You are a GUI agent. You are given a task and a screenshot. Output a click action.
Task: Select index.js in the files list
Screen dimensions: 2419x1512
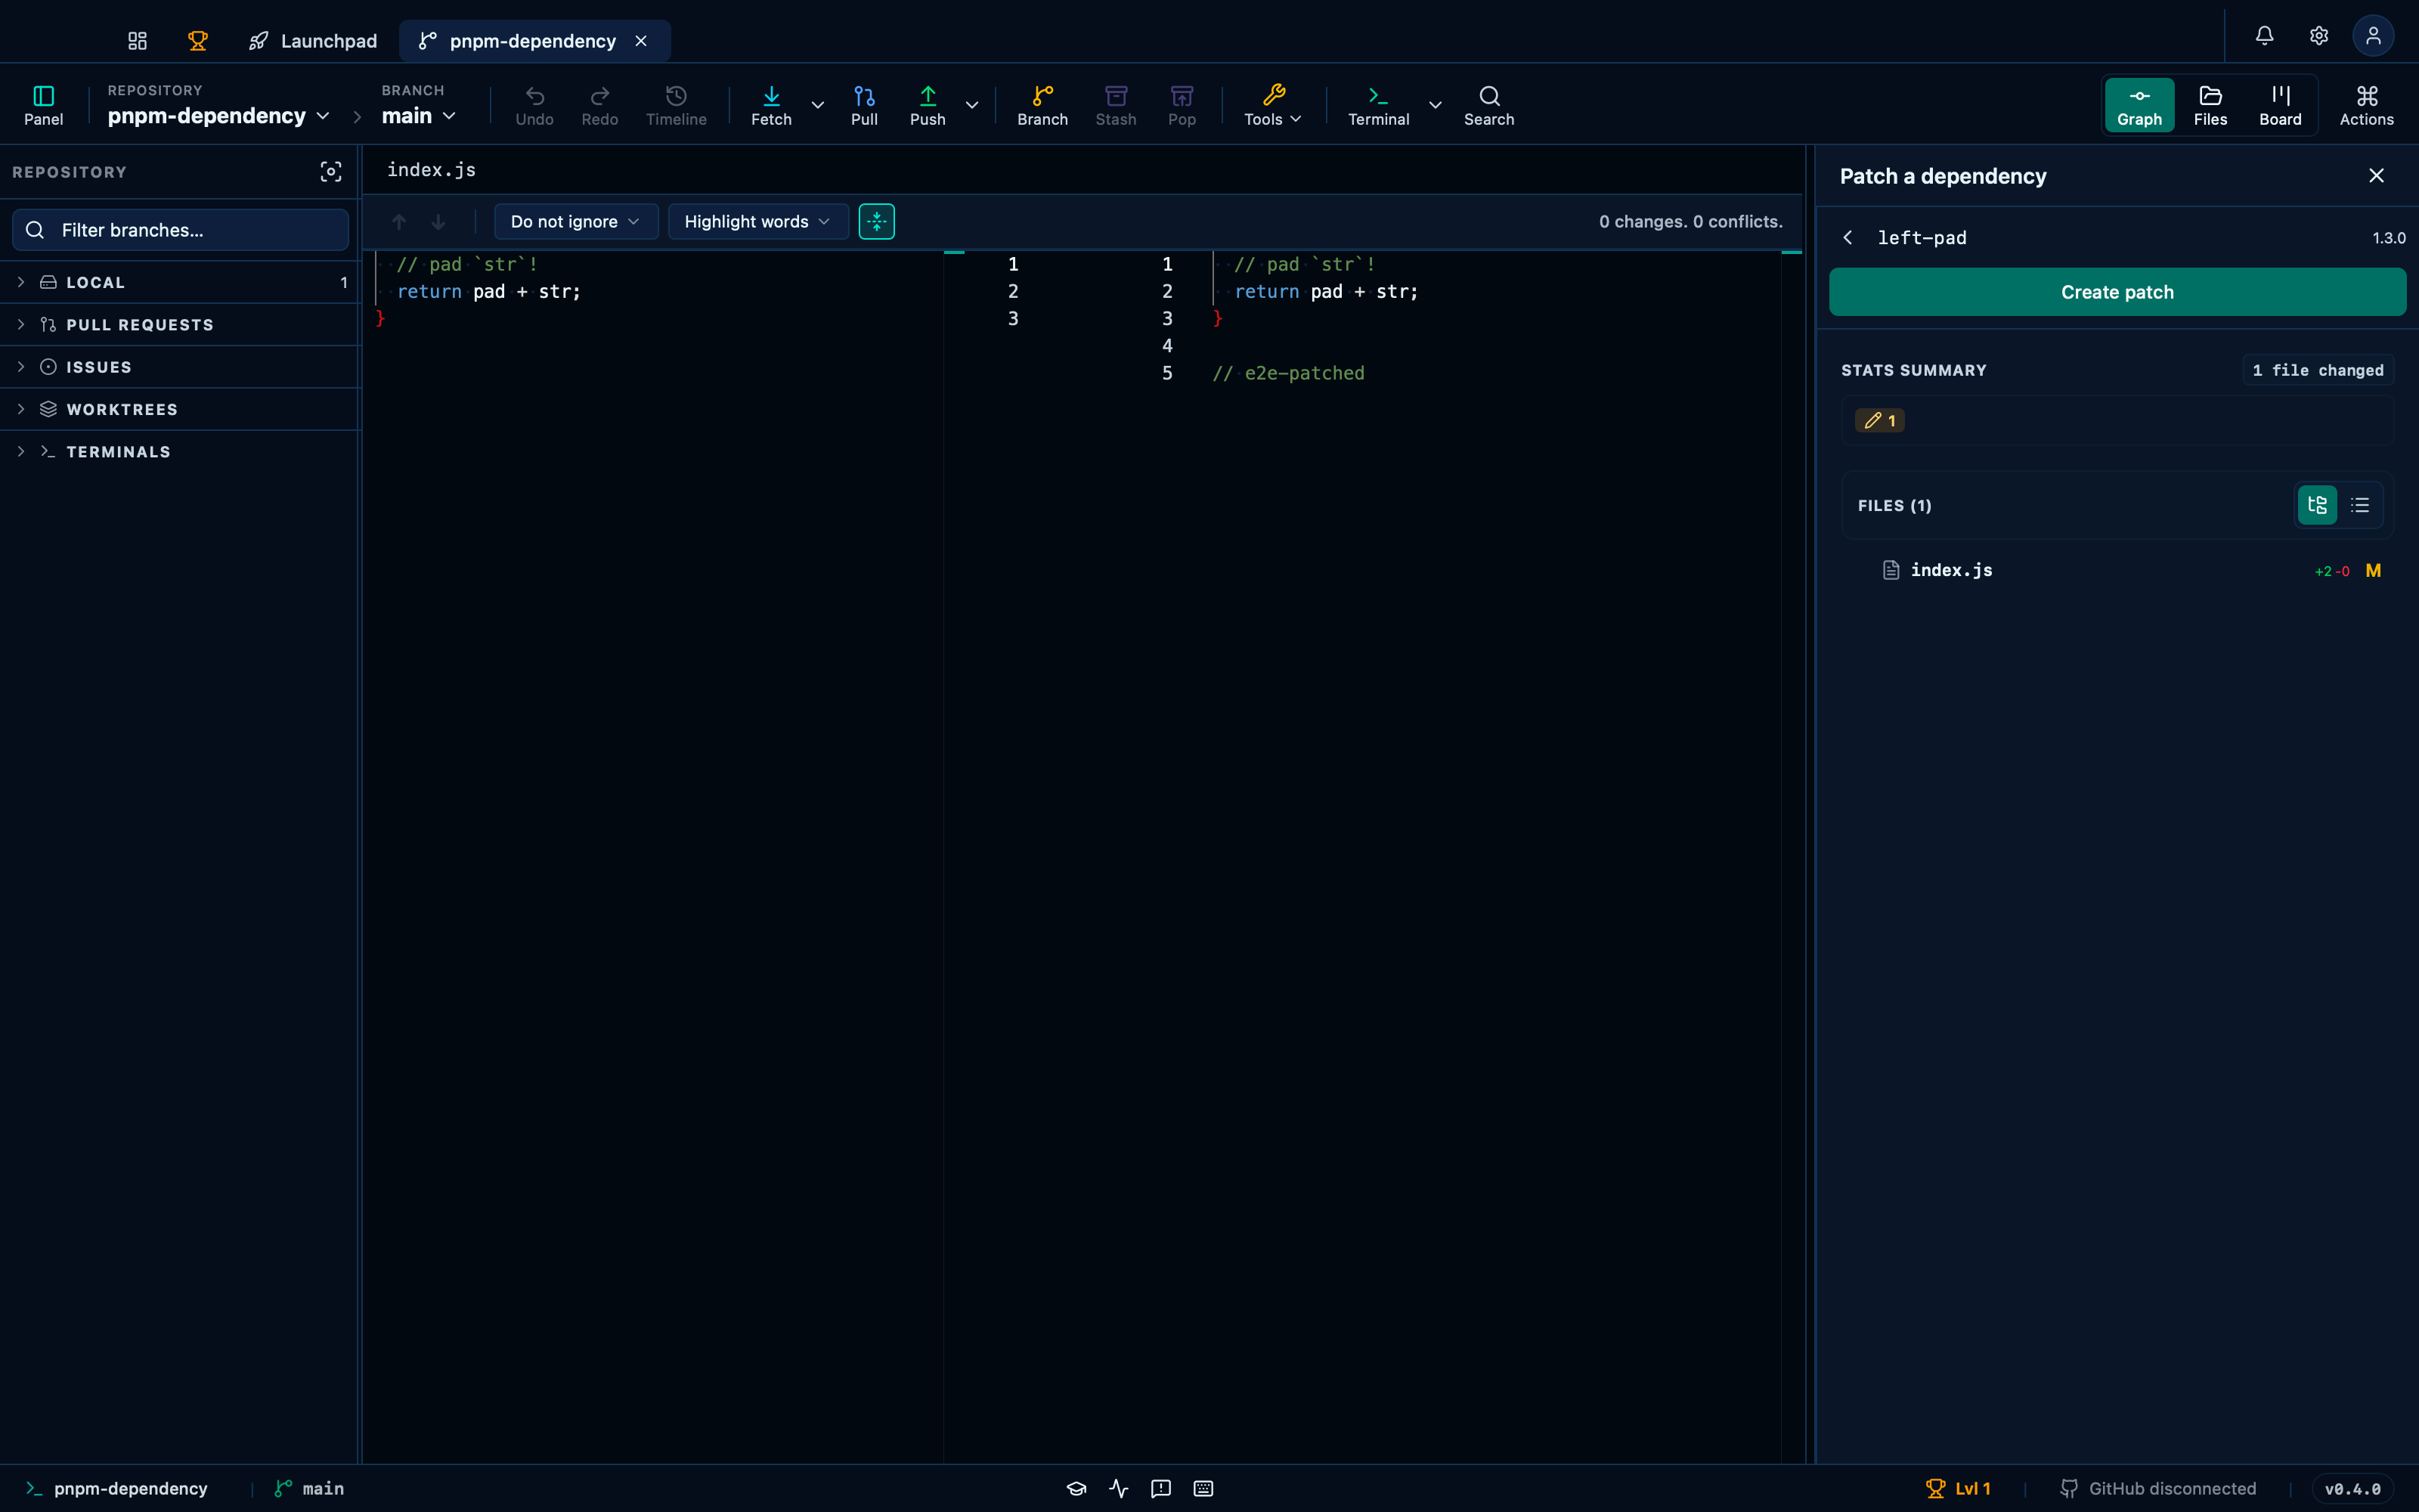point(2117,570)
